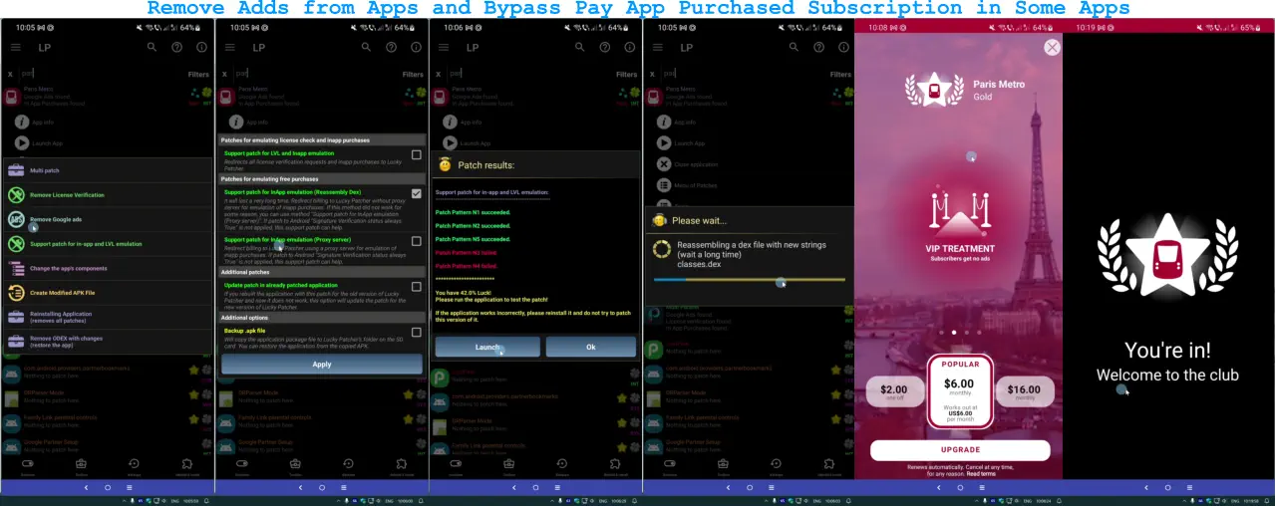The width and height of the screenshot is (1275, 506).
Task: Open hamburger menu in Multi patch screen
Action: [15, 47]
